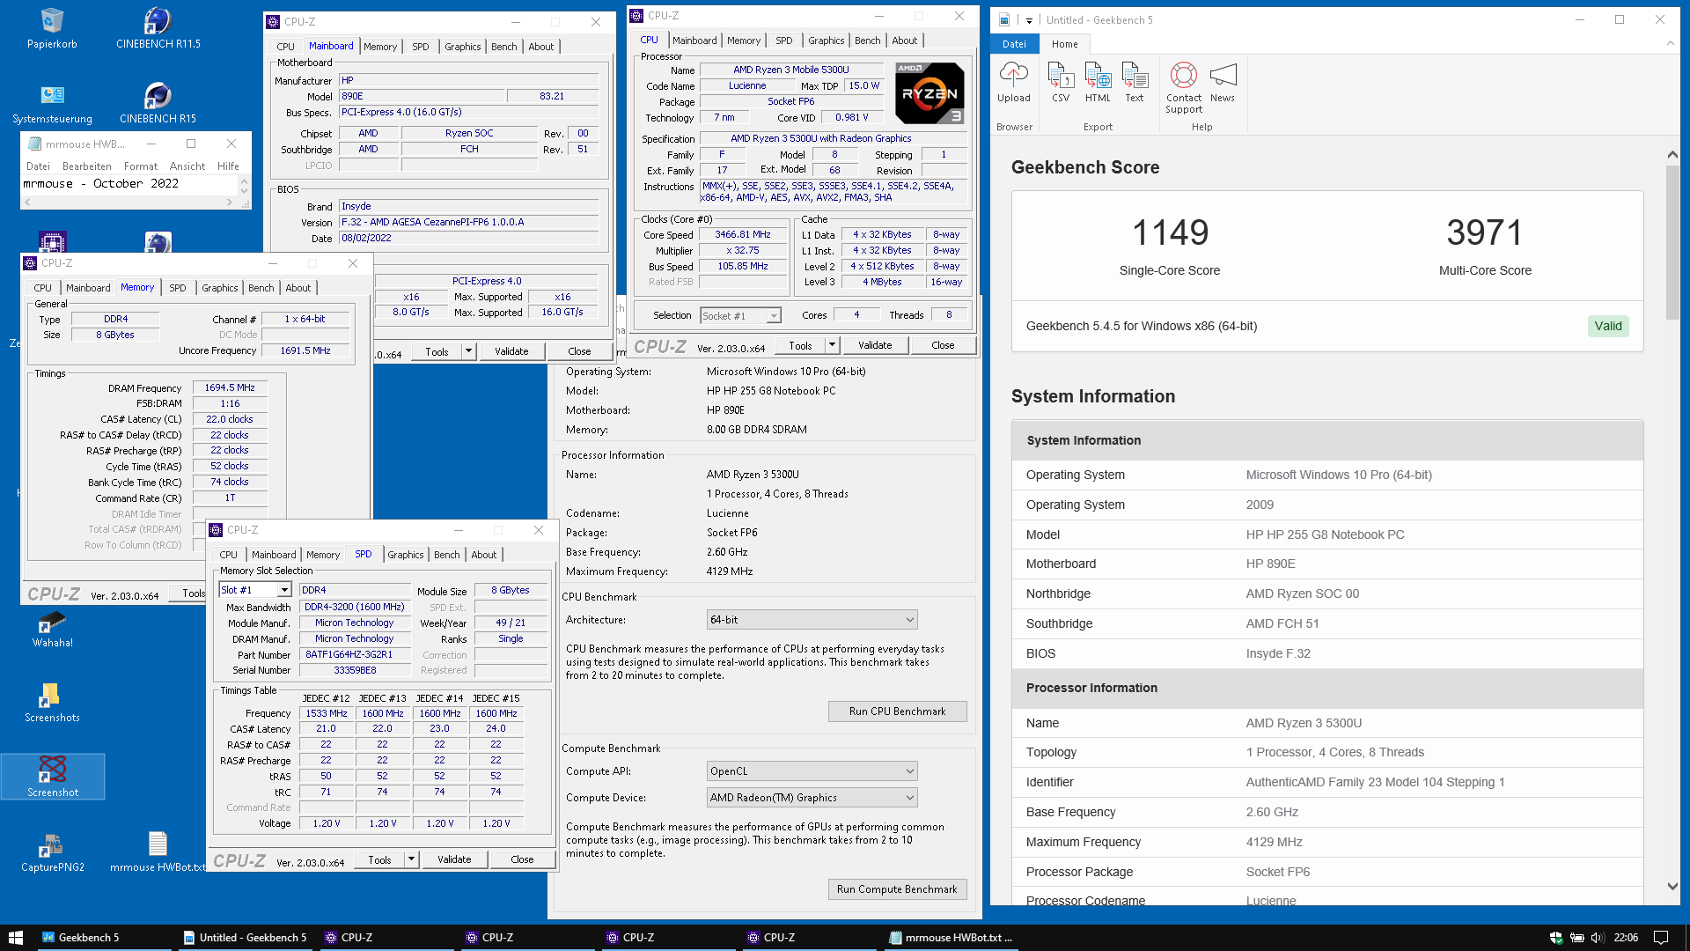
Task: Open CINEBENCH R15 desktop icon
Action: pyautogui.click(x=158, y=103)
